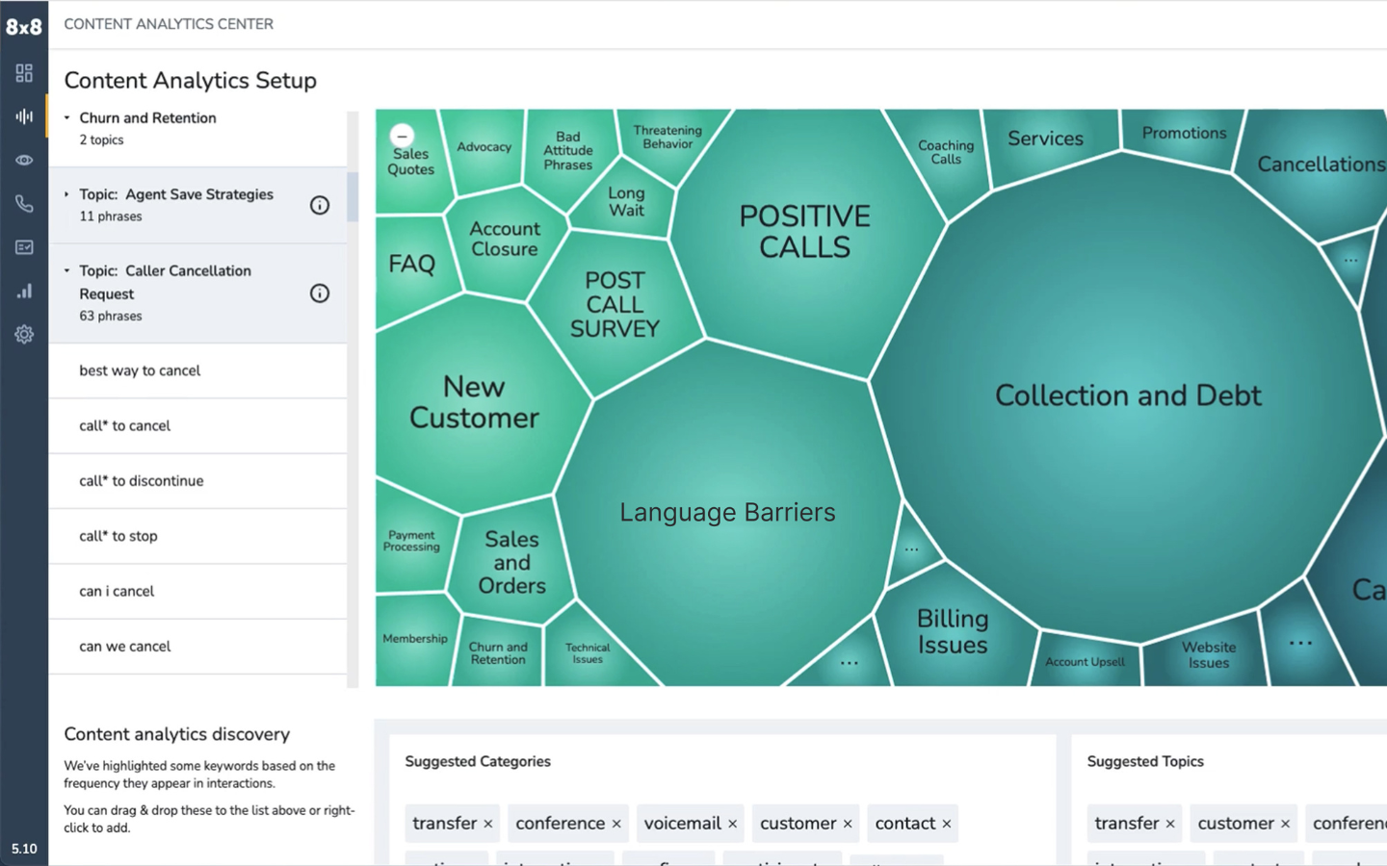1387x866 pixels.
Task: Click the Language Barriers treemap cell
Action: click(x=727, y=513)
